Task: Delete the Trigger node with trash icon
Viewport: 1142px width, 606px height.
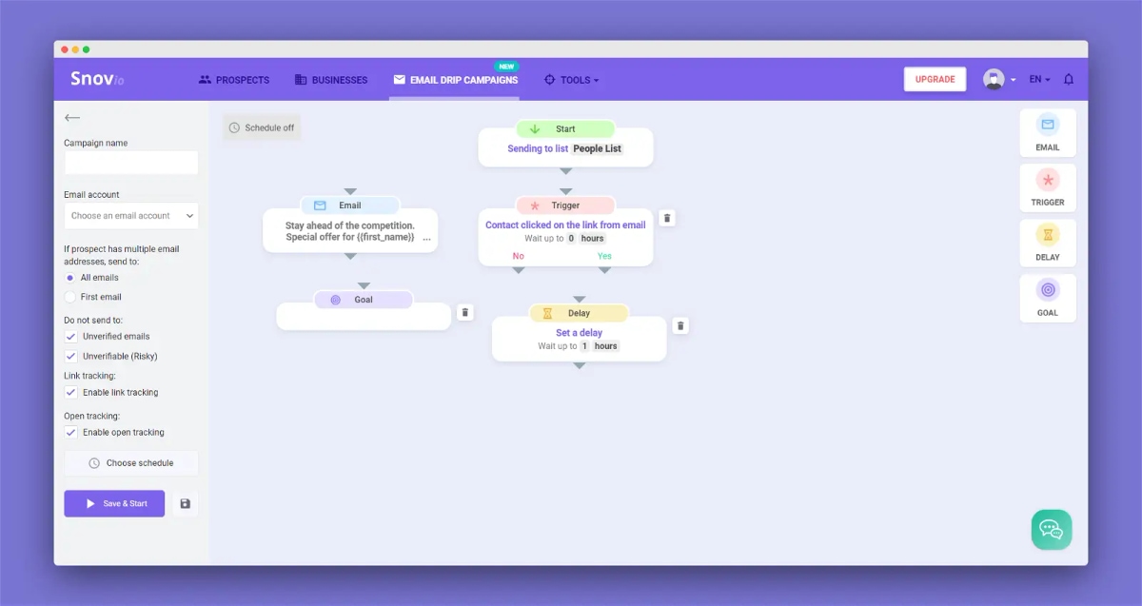Action: (667, 218)
